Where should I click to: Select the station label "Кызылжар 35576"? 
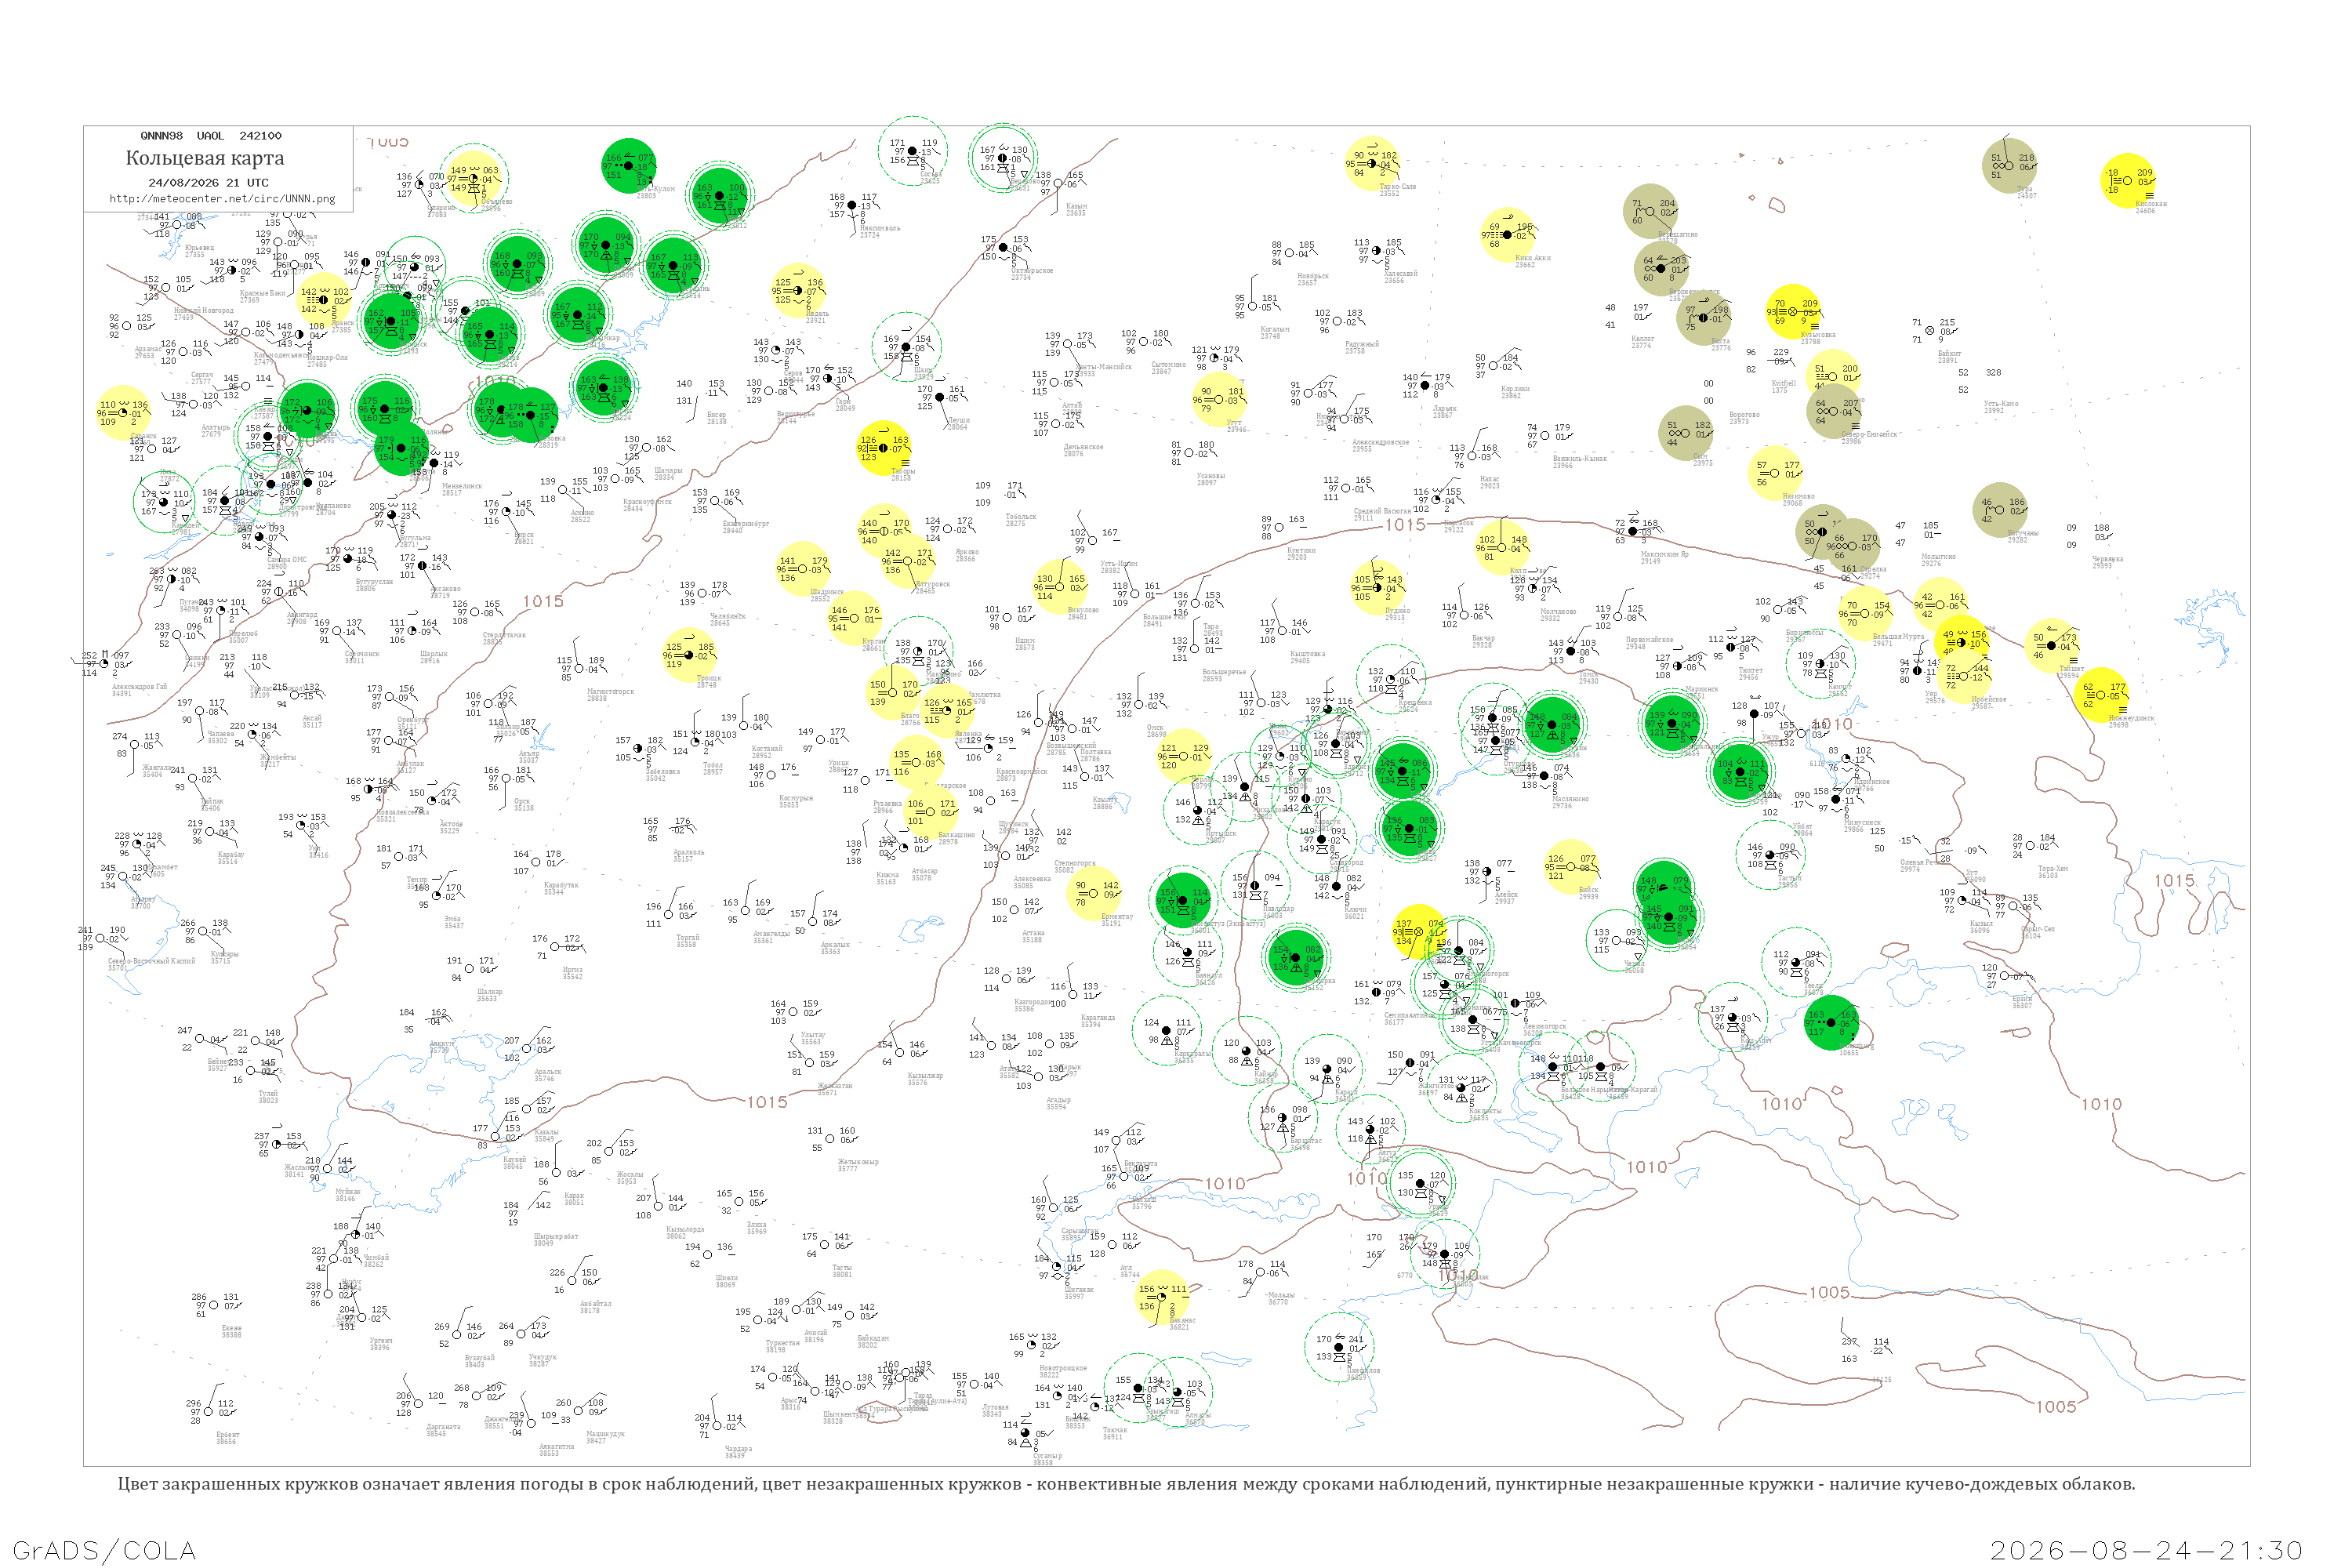point(925,1079)
